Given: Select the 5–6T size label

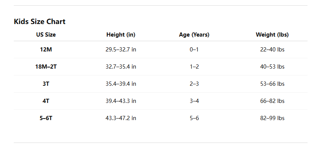Looking at the screenshot, I should (x=46, y=118).
